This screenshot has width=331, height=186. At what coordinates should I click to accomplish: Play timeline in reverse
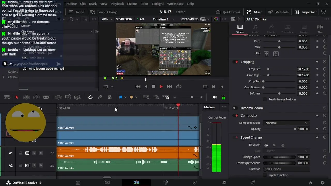tap(146, 87)
